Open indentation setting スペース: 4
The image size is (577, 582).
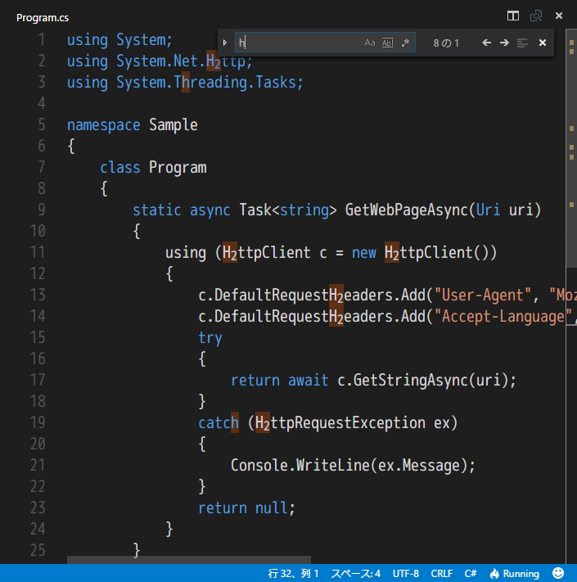coord(355,573)
